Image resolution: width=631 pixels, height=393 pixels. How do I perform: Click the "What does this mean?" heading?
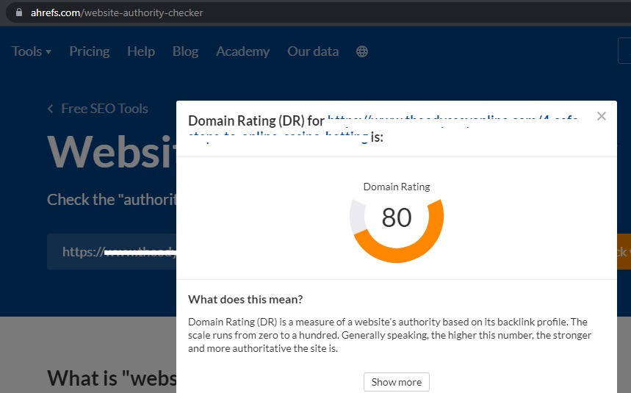tap(245, 299)
